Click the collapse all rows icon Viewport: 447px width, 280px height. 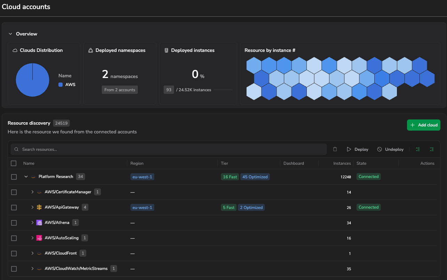[x=431, y=149]
